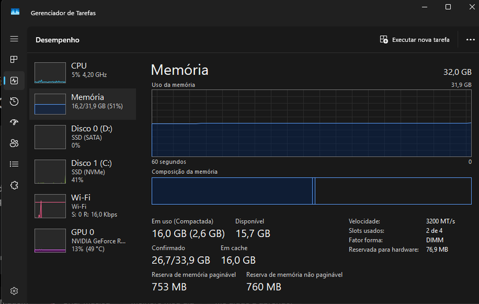The image size is (479, 304).
Task: Click the memory composition bar
Action: pyautogui.click(x=312, y=191)
